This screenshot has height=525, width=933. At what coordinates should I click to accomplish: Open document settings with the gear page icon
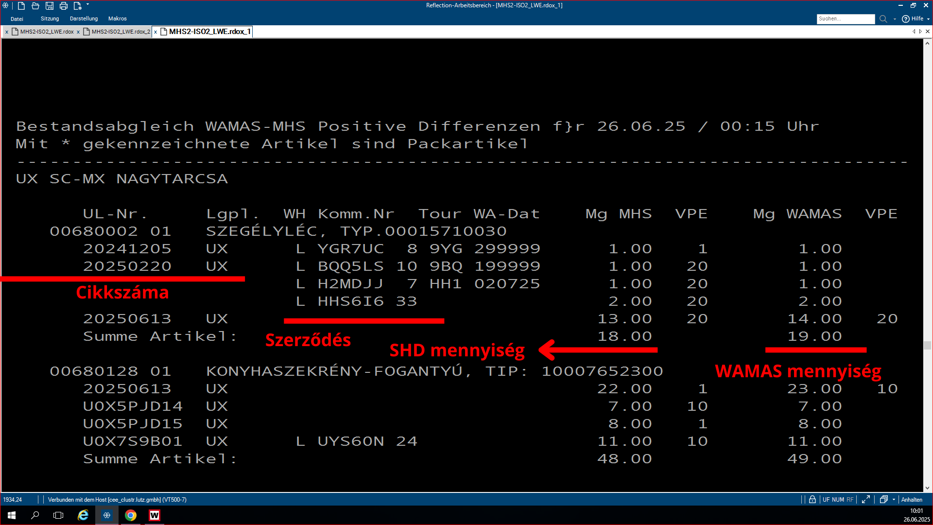(77, 6)
